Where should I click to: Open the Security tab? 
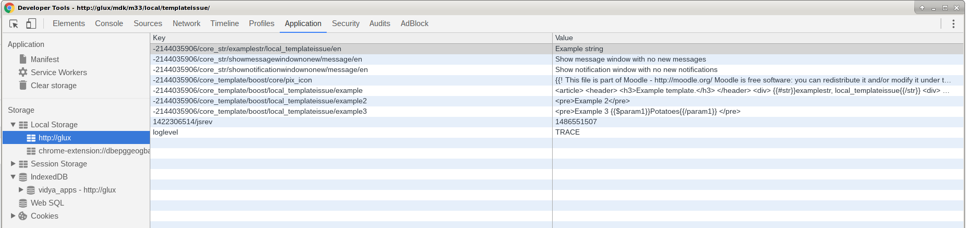(345, 23)
